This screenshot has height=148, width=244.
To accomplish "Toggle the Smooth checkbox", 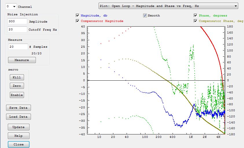I will click(145, 16).
